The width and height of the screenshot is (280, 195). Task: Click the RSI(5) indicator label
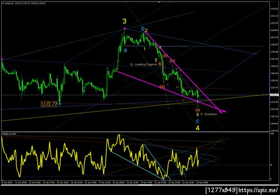click(8, 133)
